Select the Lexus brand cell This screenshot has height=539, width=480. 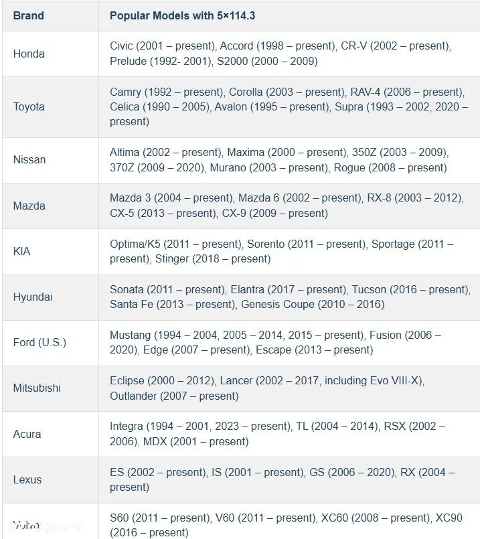click(27, 479)
